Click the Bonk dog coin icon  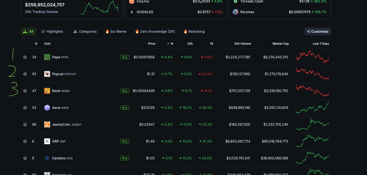point(47,91)
